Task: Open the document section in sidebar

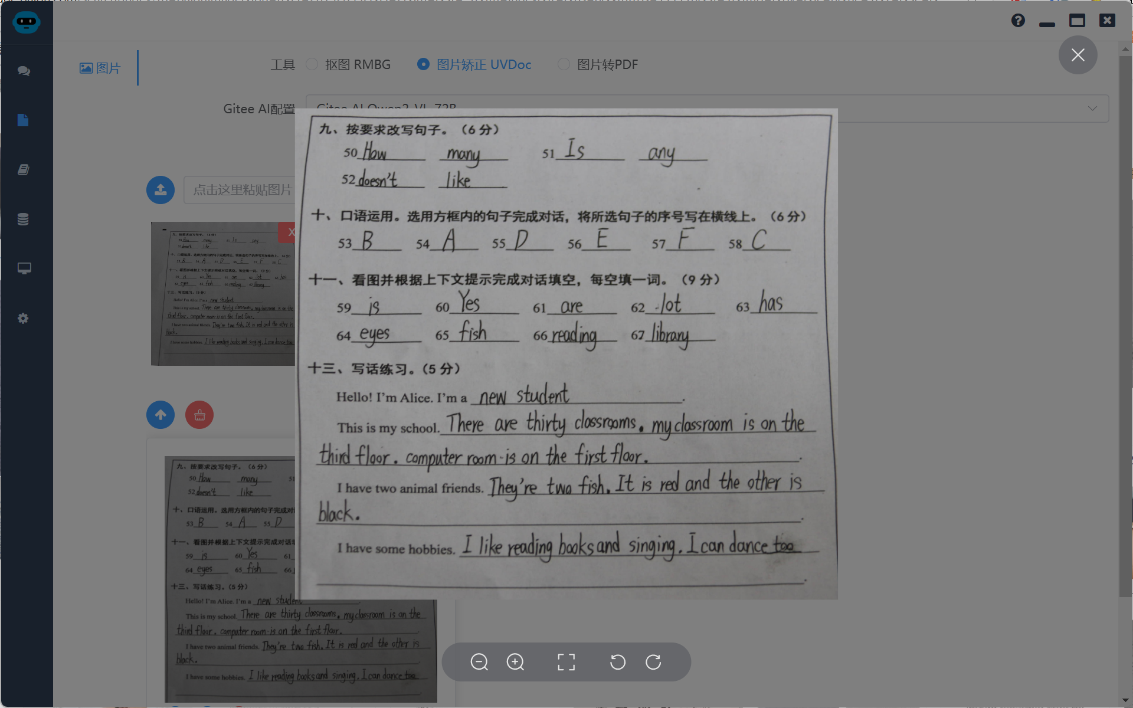Action: 23,120
